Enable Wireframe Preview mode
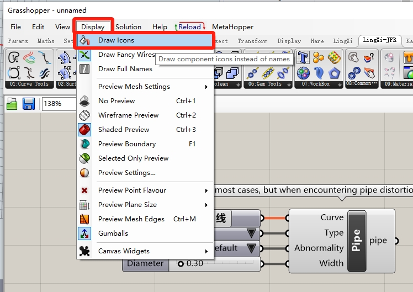This screenshot has width=413, height=292. click(145, 115)
